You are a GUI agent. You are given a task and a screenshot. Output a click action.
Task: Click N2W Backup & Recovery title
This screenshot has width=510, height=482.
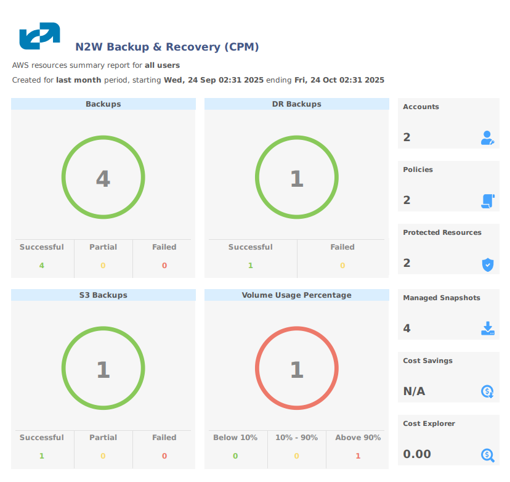(167, 47)
